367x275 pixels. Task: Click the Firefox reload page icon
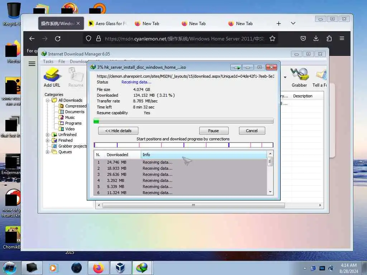coord(58,39)
